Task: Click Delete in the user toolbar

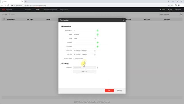Action: click(12, 14)
